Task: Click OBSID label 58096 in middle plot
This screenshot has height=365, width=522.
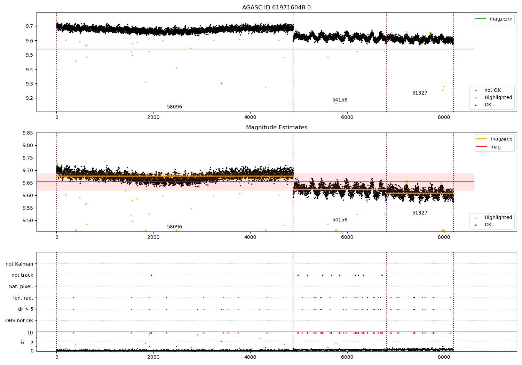Action: pyautogui.click(x=174, y=227)
